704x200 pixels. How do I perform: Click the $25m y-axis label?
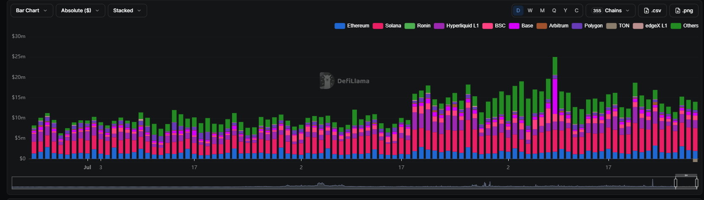19,57
